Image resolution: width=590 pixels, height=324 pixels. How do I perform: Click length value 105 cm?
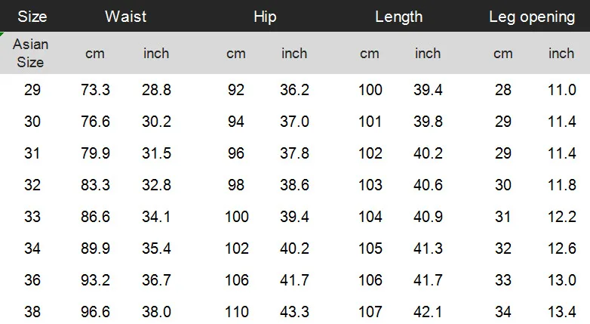370,248
